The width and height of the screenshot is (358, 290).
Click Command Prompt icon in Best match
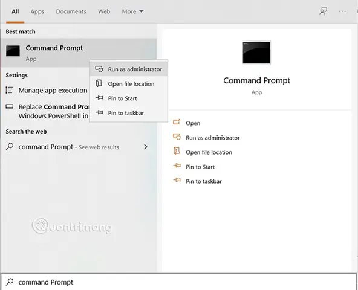tap(13, 51)
